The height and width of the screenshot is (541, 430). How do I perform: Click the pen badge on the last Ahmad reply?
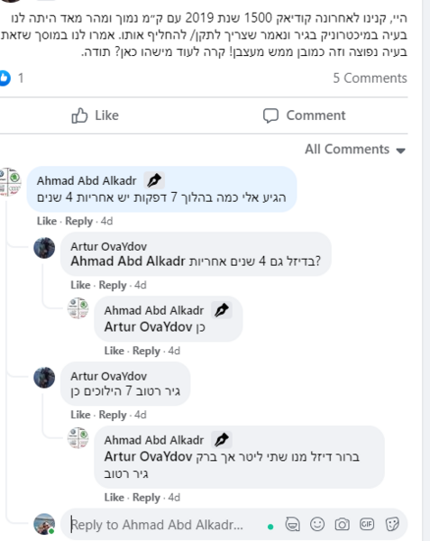tap(222, 440)
